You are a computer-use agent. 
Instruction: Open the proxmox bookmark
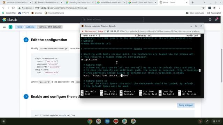tap(37, 13)
